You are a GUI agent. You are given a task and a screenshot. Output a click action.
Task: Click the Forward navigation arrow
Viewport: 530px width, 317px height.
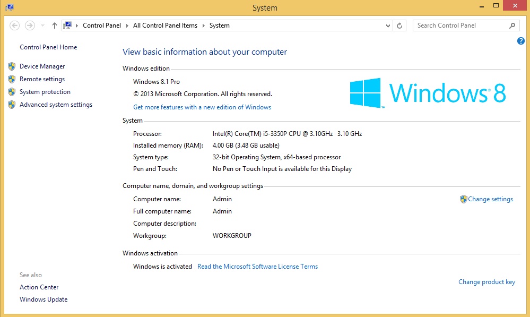click(x=30, y=25)
